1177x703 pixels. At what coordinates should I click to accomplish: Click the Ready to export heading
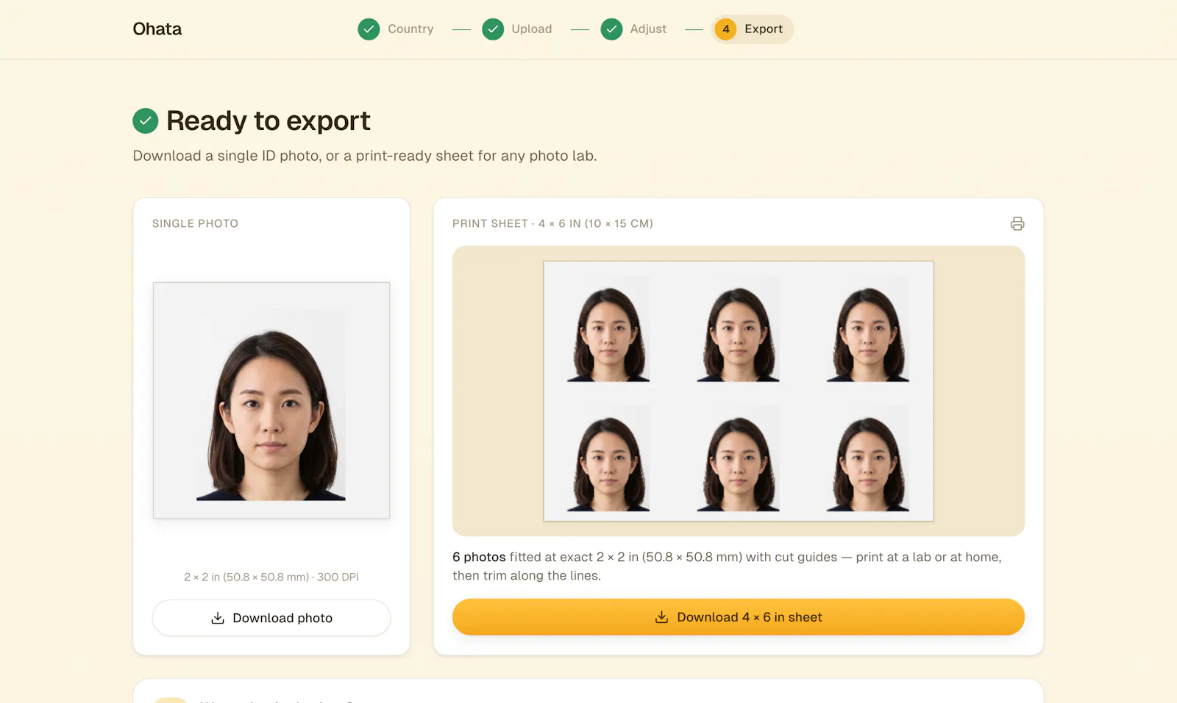[268, 120]
